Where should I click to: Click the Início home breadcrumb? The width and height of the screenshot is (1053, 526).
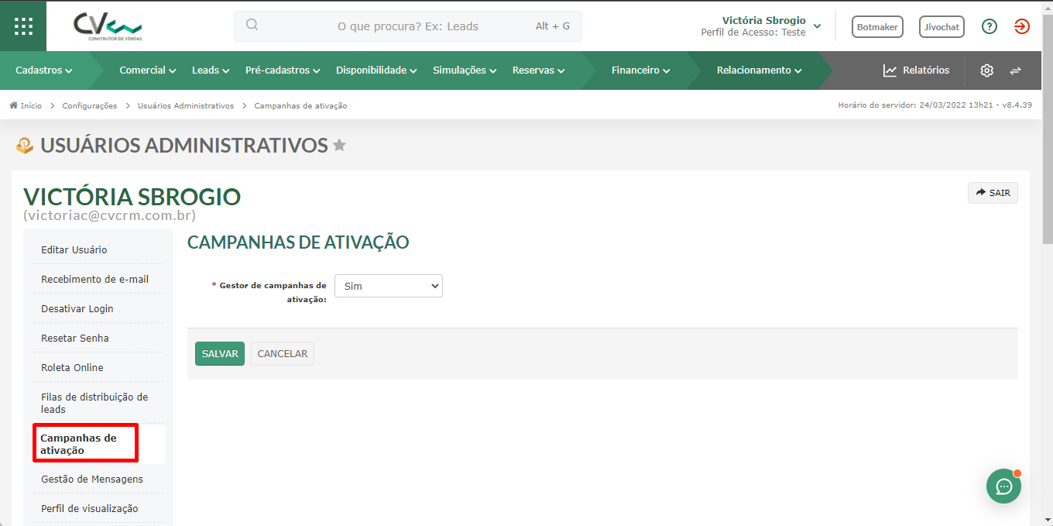tap(26, 105)
